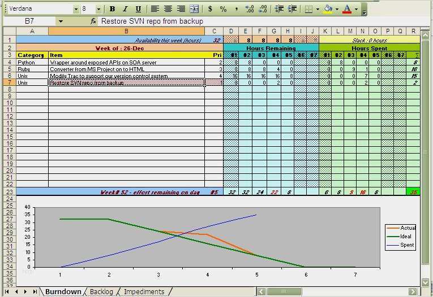This screenshot has height=297, width=433.
Task: Open the font size dropdown
Action: click(99, 9)
